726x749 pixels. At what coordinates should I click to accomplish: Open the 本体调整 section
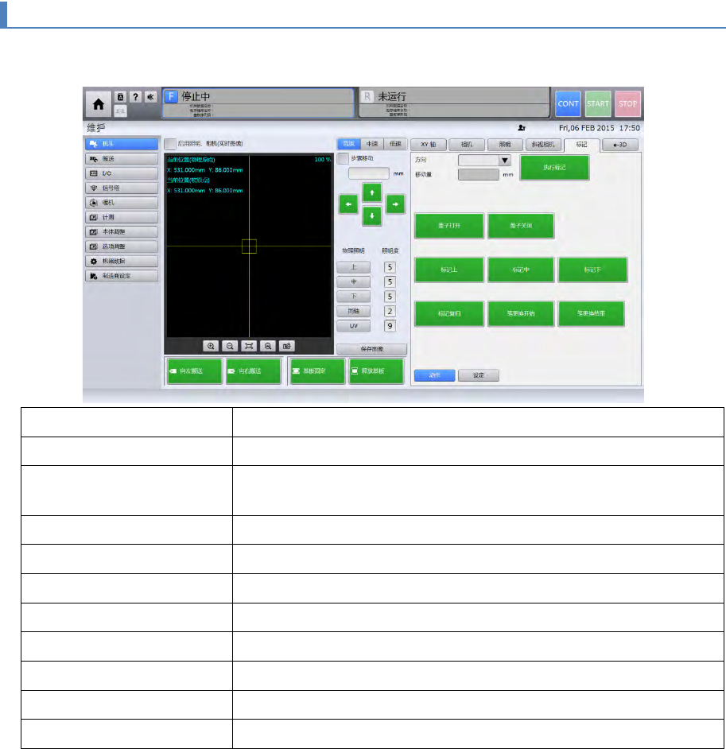[x=122, y=231]
